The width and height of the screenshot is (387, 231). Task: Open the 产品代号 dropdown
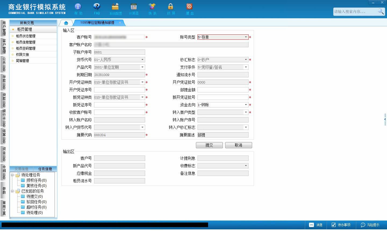pyautogui.click(x=142, y=67)
